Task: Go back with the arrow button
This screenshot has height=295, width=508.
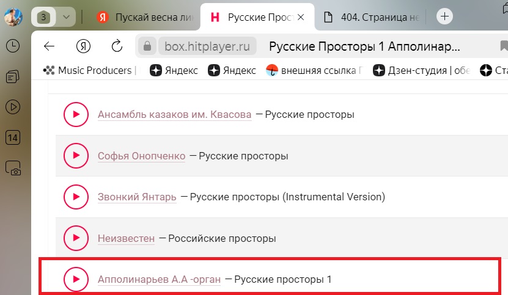Action: pos(50,46)
